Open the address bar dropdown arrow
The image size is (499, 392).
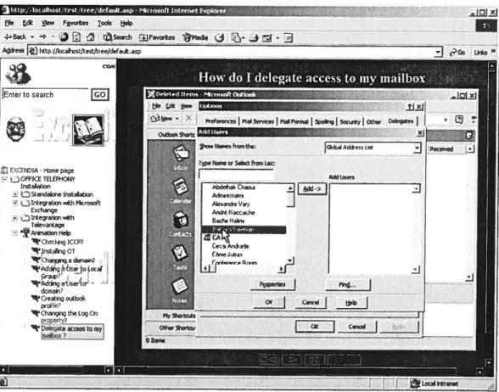(x=439, y=52)
